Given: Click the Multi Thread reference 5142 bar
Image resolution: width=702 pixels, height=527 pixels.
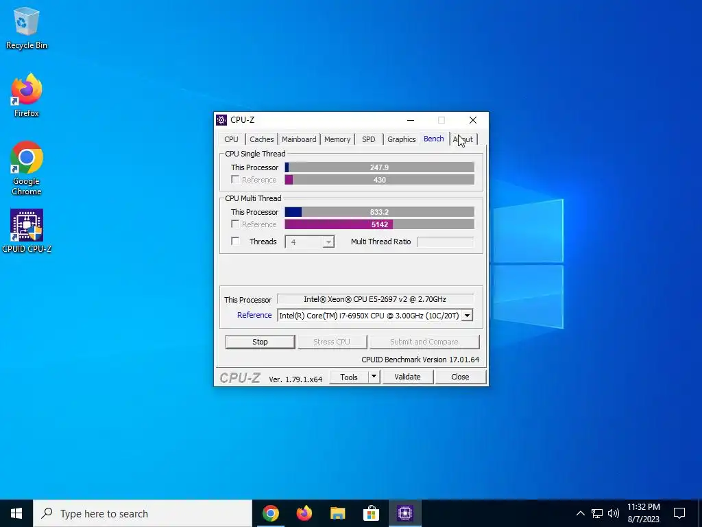Looking at the screenshot, I should tap(379, 224).
